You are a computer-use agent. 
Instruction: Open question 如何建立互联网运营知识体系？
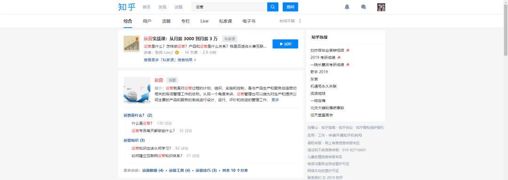coord(157,156)
